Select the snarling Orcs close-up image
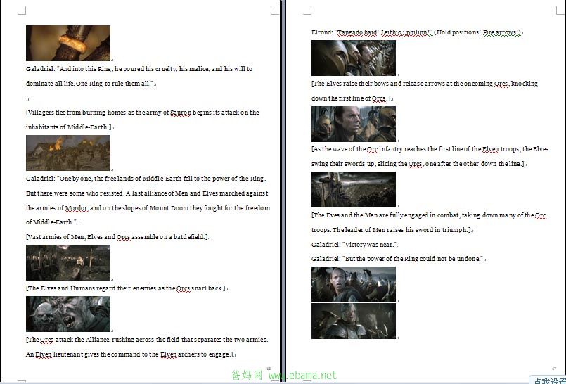 [x=68, y=314]
